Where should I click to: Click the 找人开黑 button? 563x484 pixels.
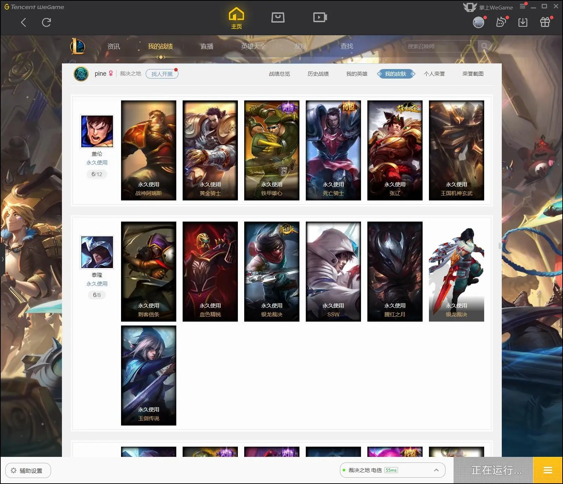click(162, 74)
